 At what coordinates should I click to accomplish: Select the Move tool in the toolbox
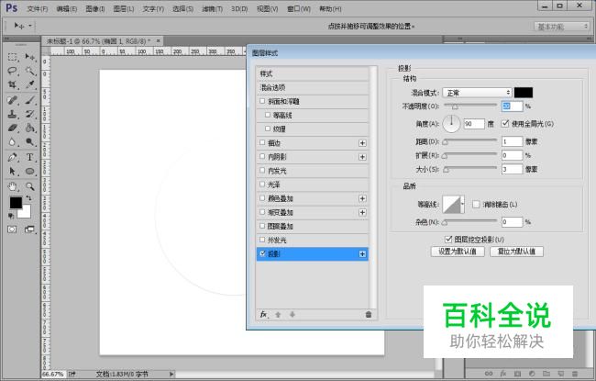pos(29,57)
